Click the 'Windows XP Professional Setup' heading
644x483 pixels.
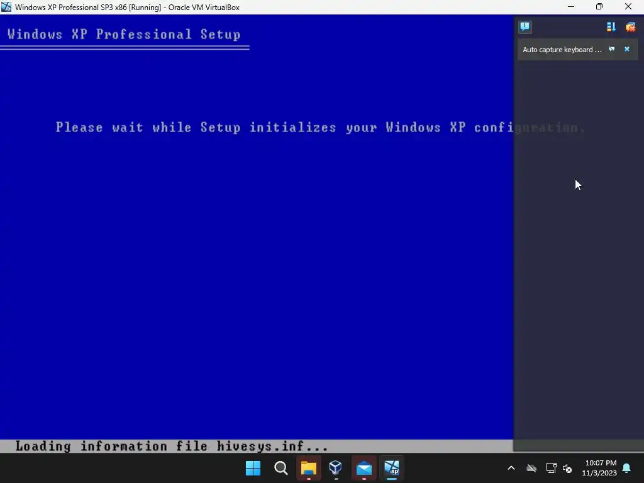pyautogui.click(x=124, y=34)
